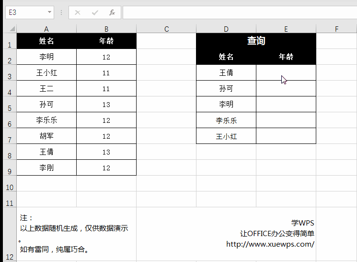Click the Name Box showing E3
The width and height of the screenshot is (357, 262).
pyautogui.click(x=30, y=12)
